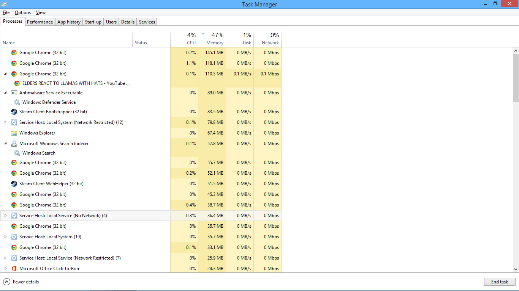Click the Chrome icon on the 55.7 MB row
The height and width of the screenshot is (291, 519).
click(14, 163)
